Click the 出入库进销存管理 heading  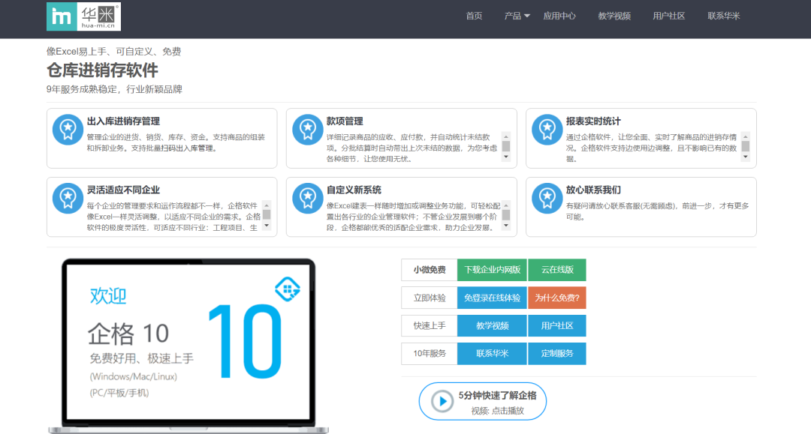[123, 121]
